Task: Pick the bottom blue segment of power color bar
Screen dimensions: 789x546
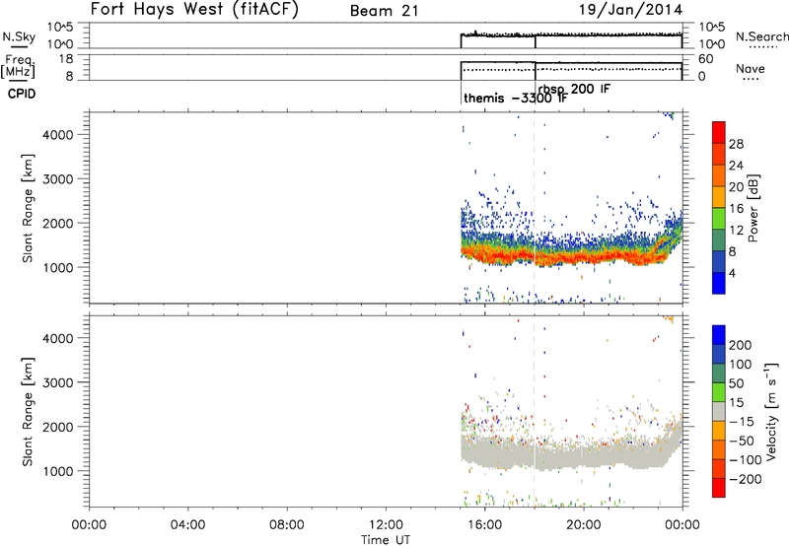Action: tap(719, 283)
